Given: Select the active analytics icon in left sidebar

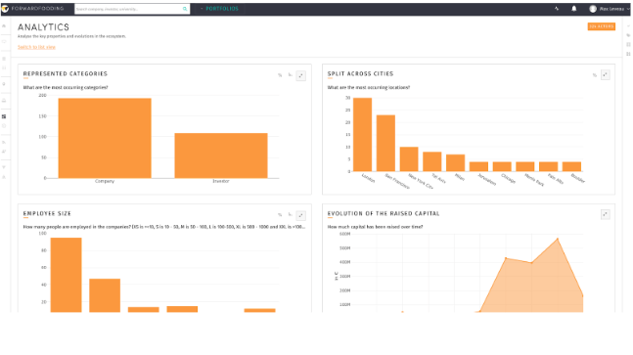Looking at the screenshot, I should pos(4,116).
